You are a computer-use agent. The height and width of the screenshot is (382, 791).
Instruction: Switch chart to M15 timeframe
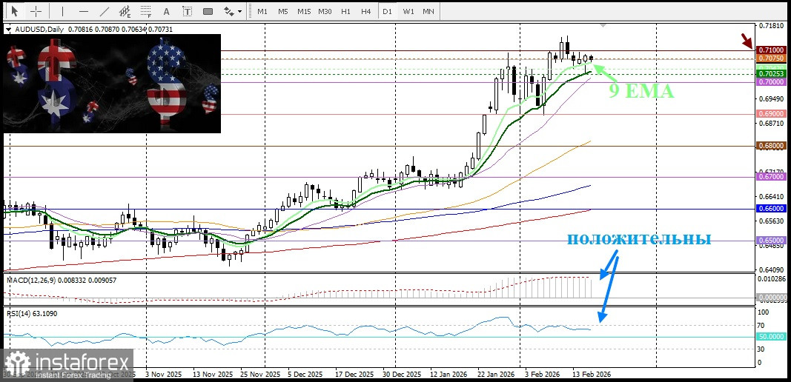pyautogui.click(x=304, y=11)
